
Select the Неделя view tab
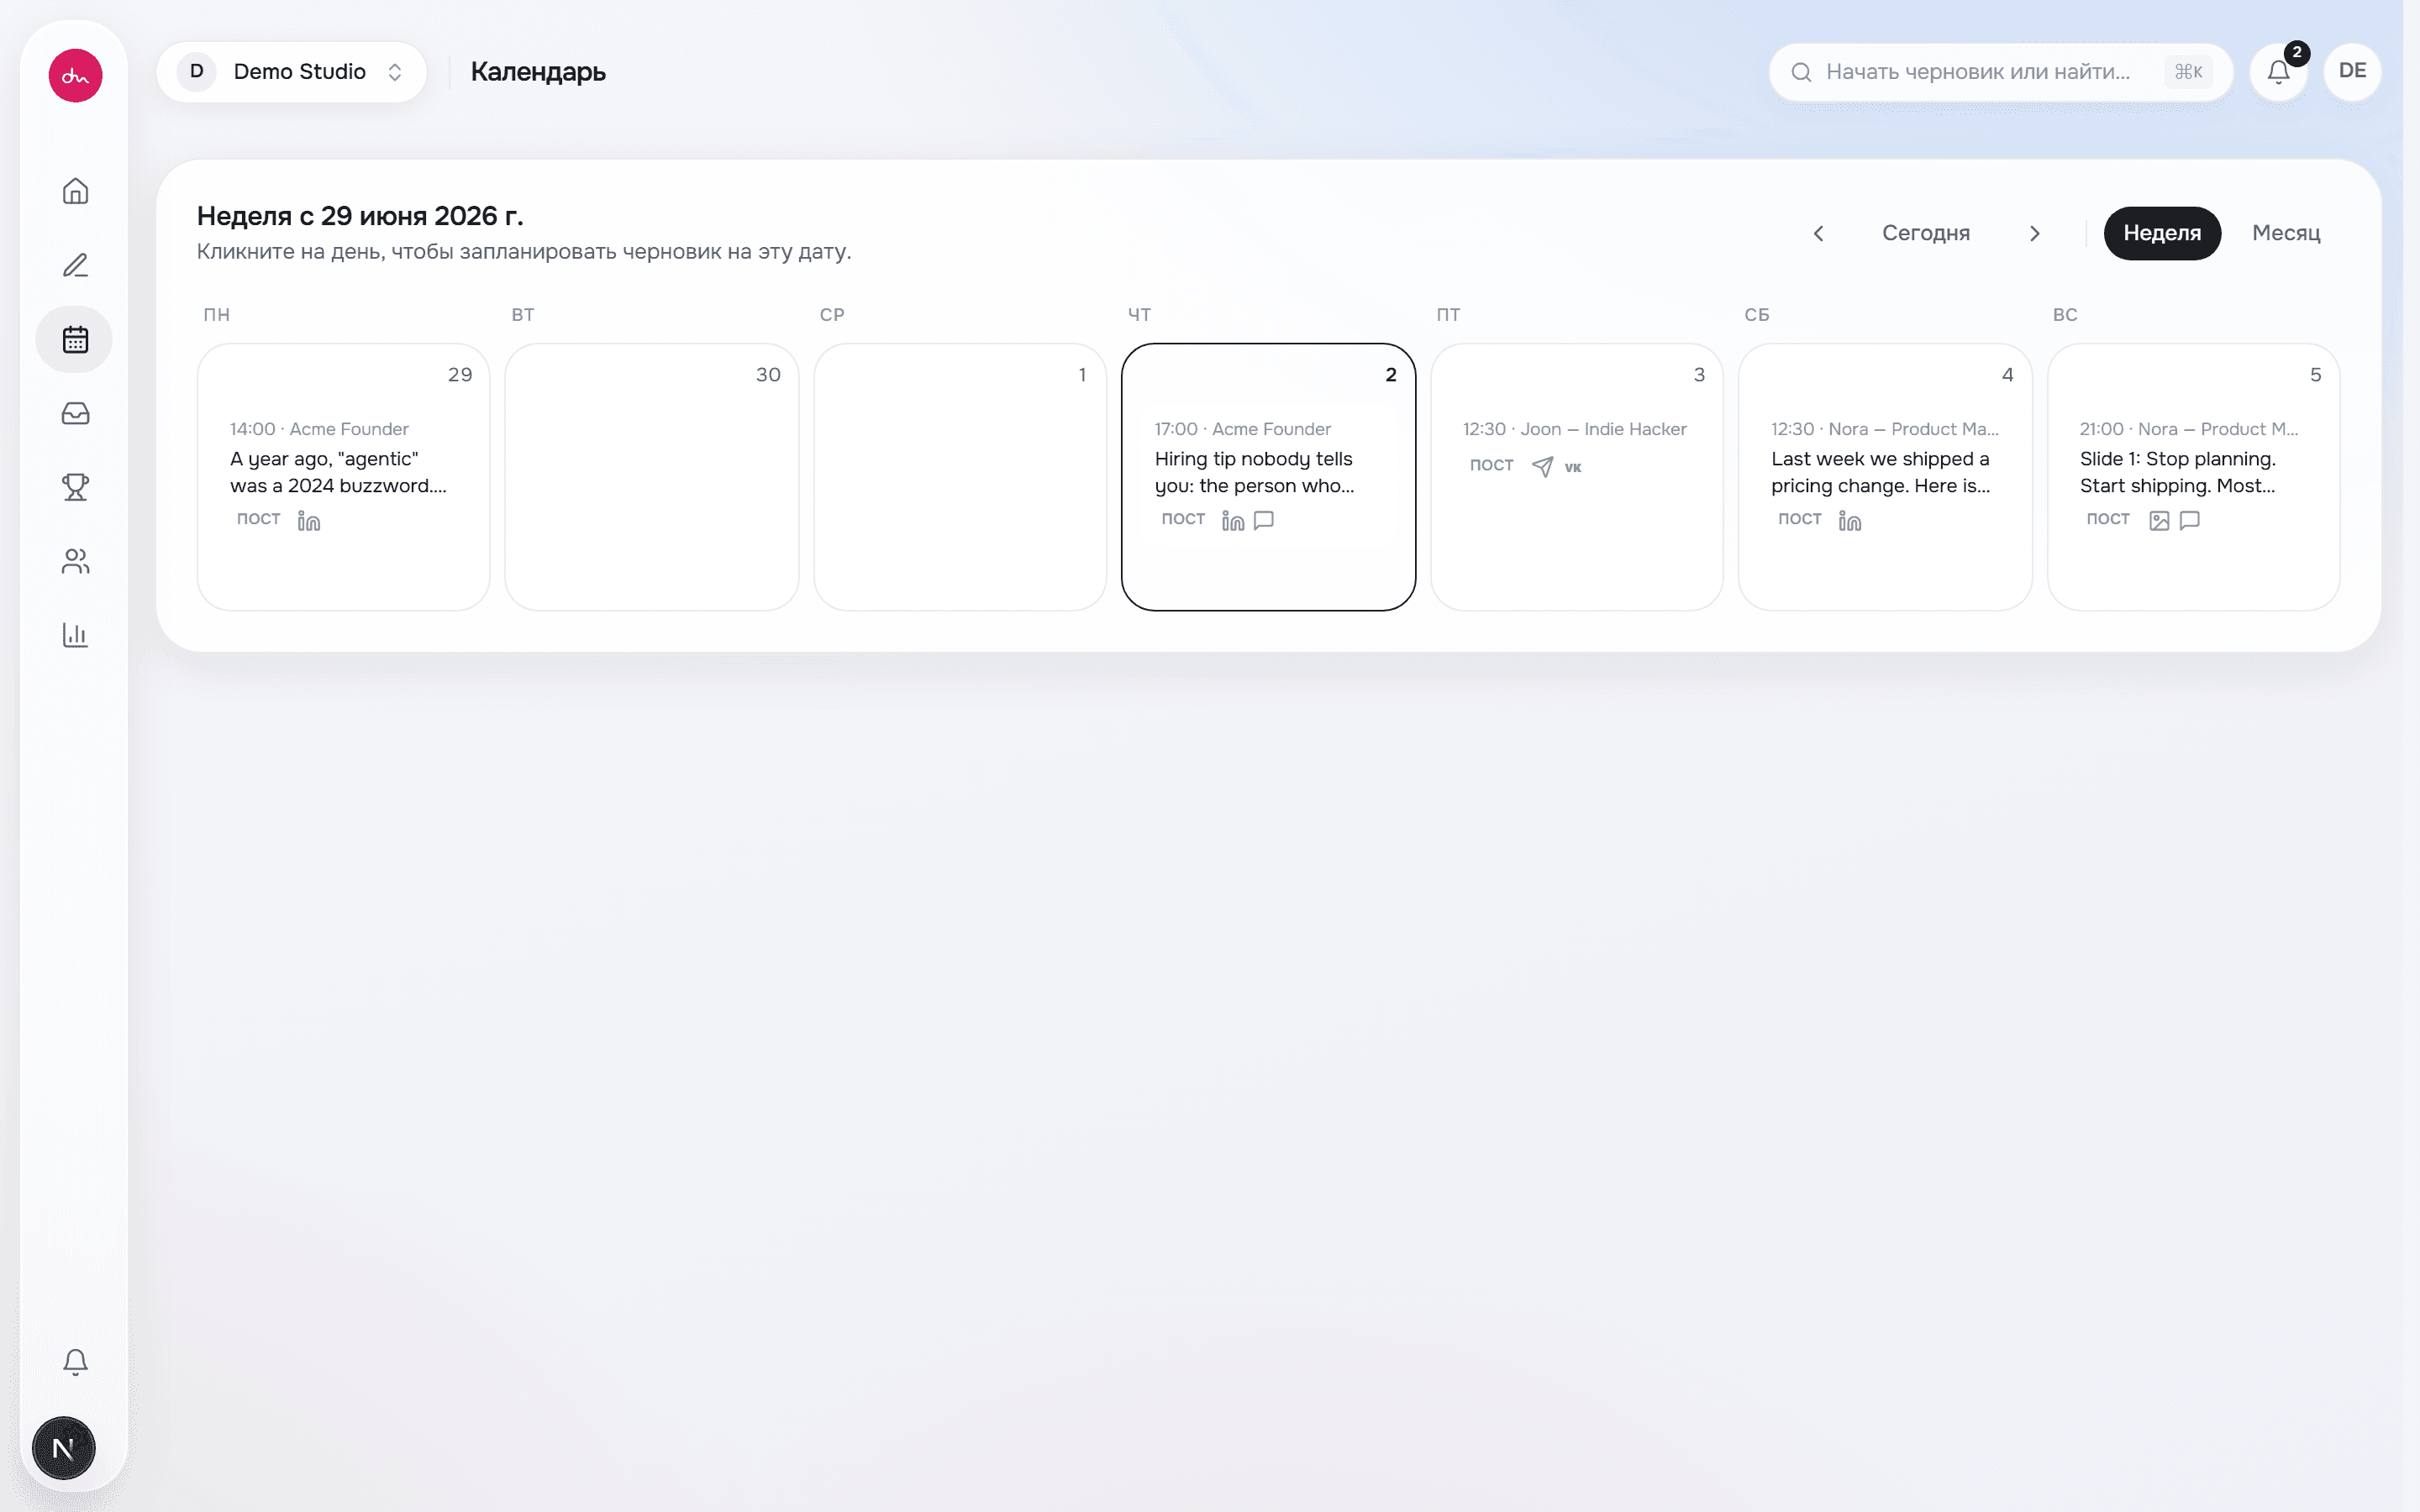click(x=2162, y=233)
